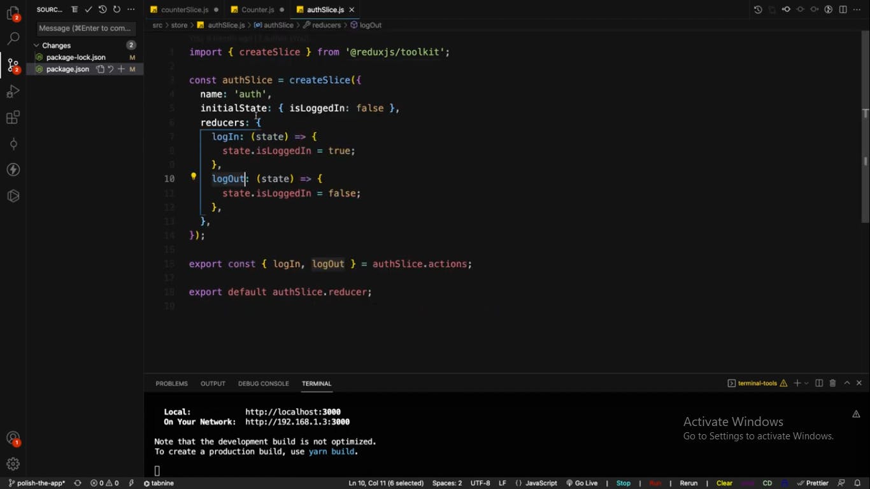
Task: Focus the commit message input
Action: tap(85, 28)
